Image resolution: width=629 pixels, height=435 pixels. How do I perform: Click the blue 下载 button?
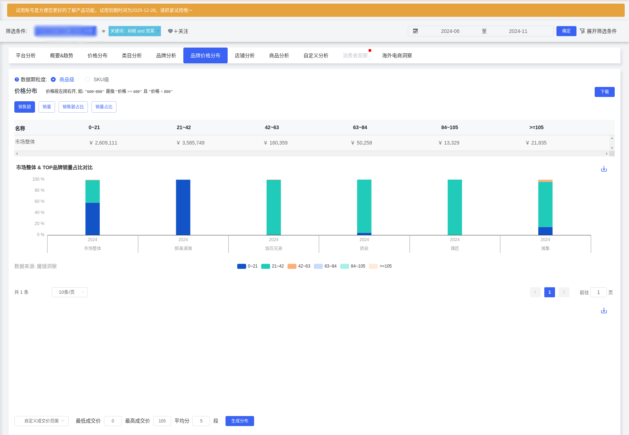[x=605, y=92]
